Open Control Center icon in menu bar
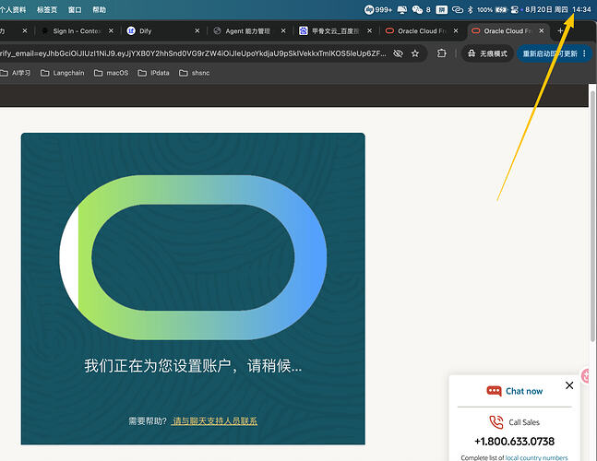Screen dimensions: 597x461 (x=514, y=9)
